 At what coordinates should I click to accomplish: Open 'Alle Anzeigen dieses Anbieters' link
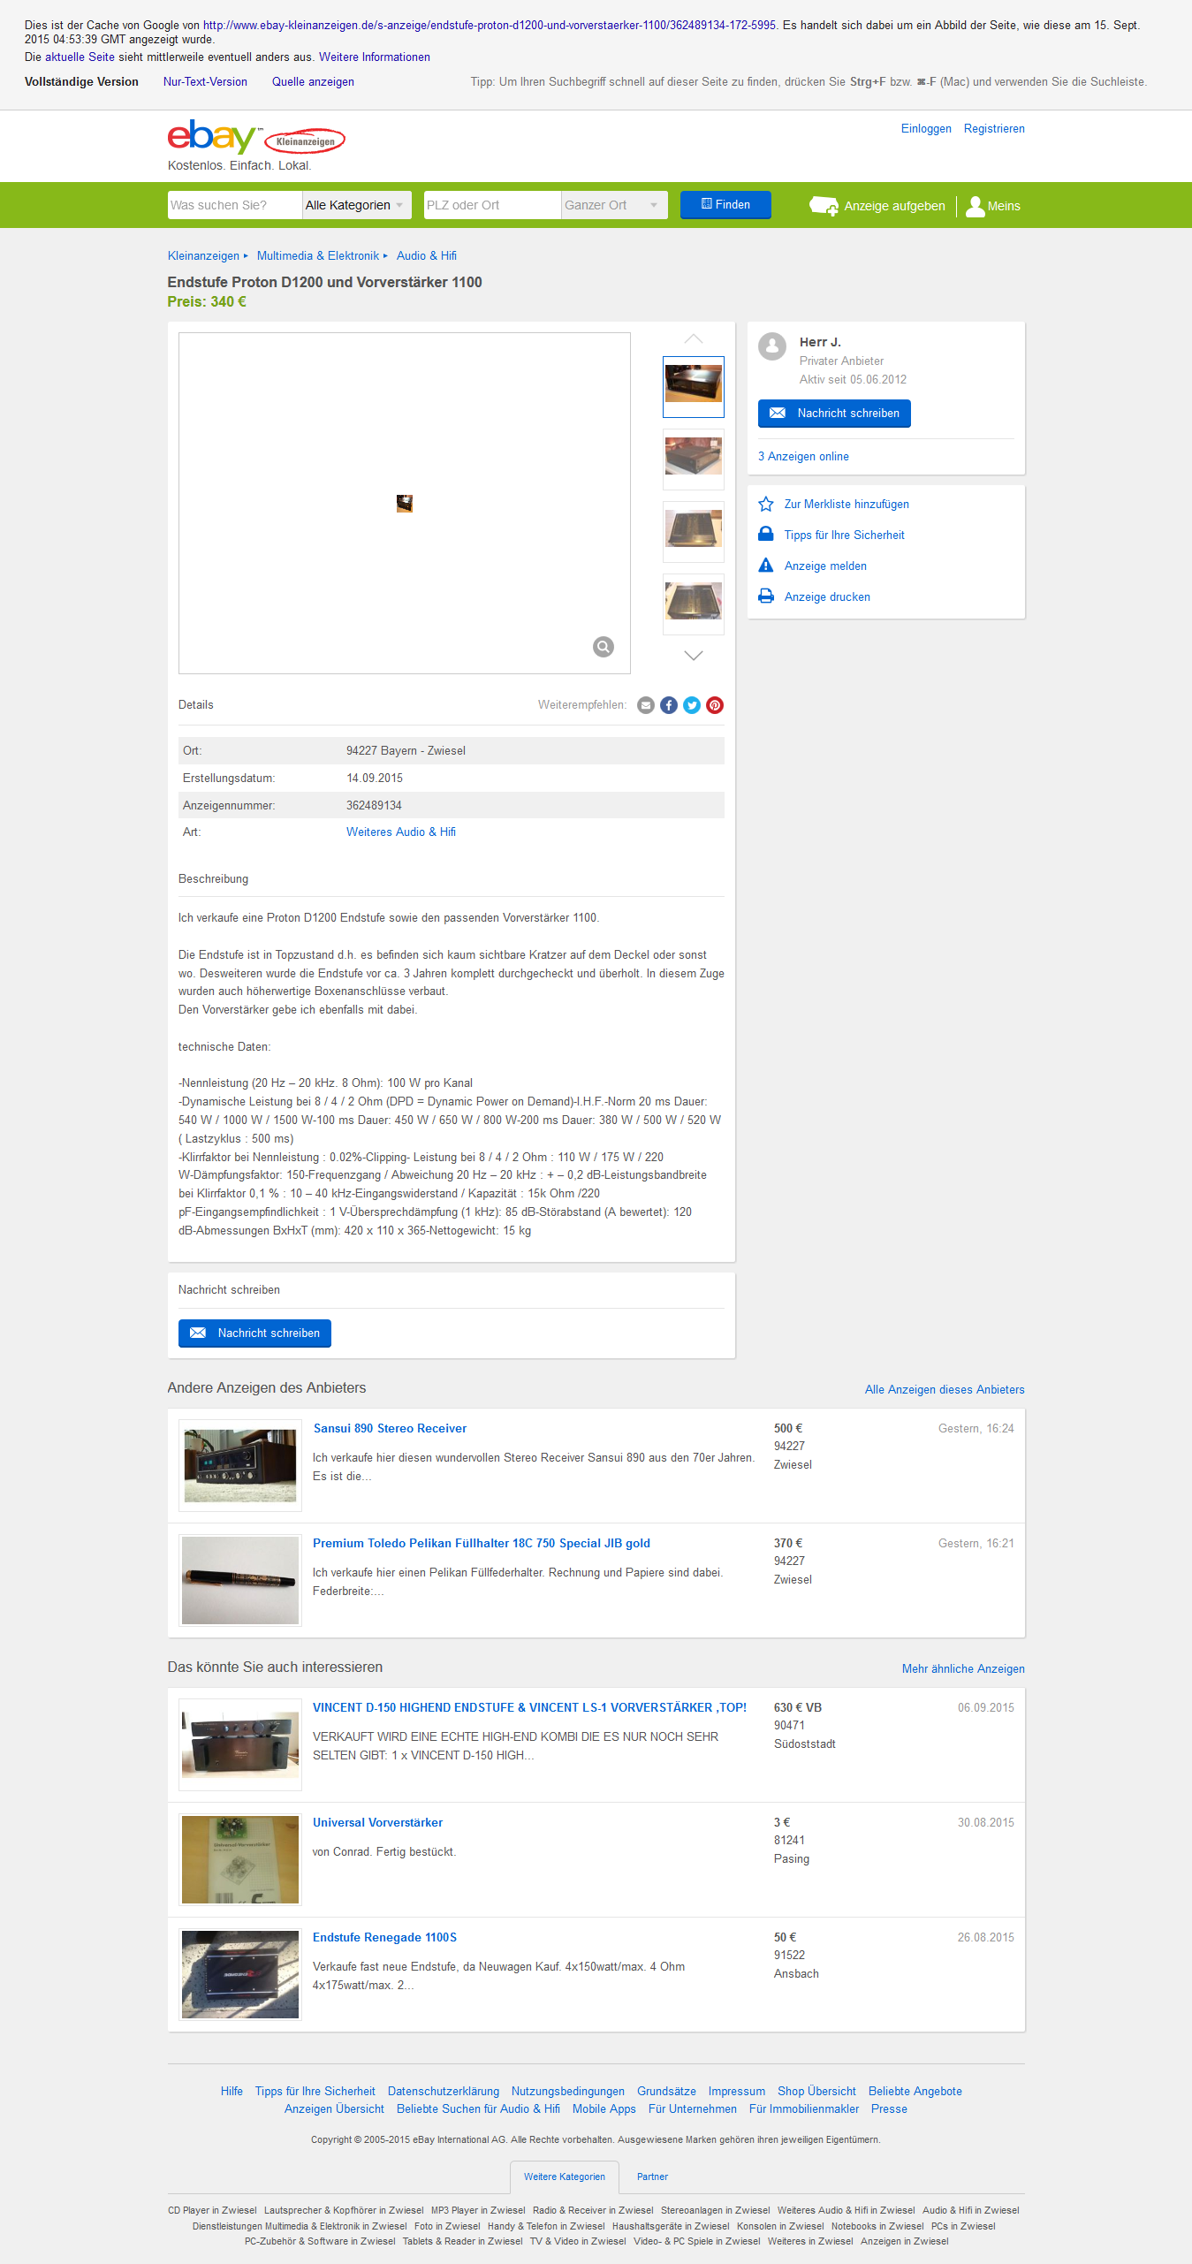(x=945, y=1390)
